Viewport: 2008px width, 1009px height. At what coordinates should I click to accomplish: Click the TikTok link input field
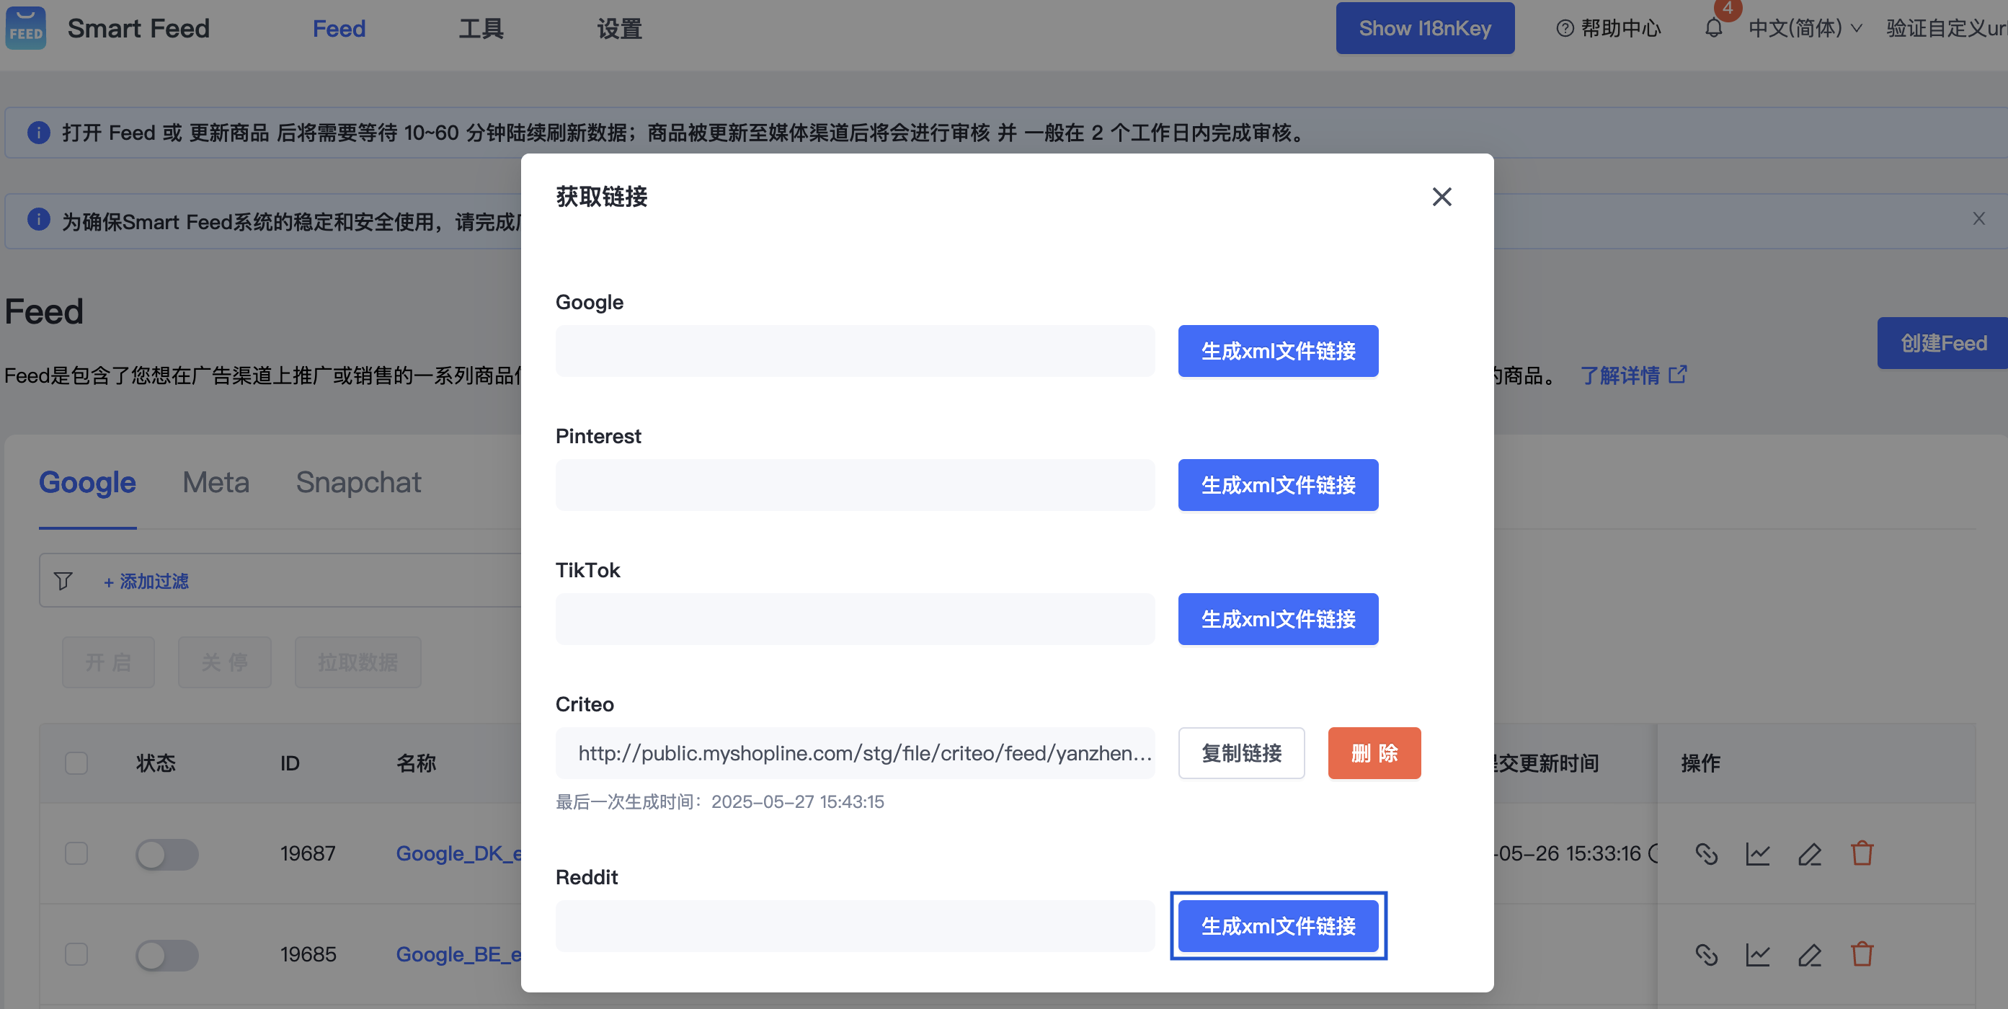click(x=855, y=619)
